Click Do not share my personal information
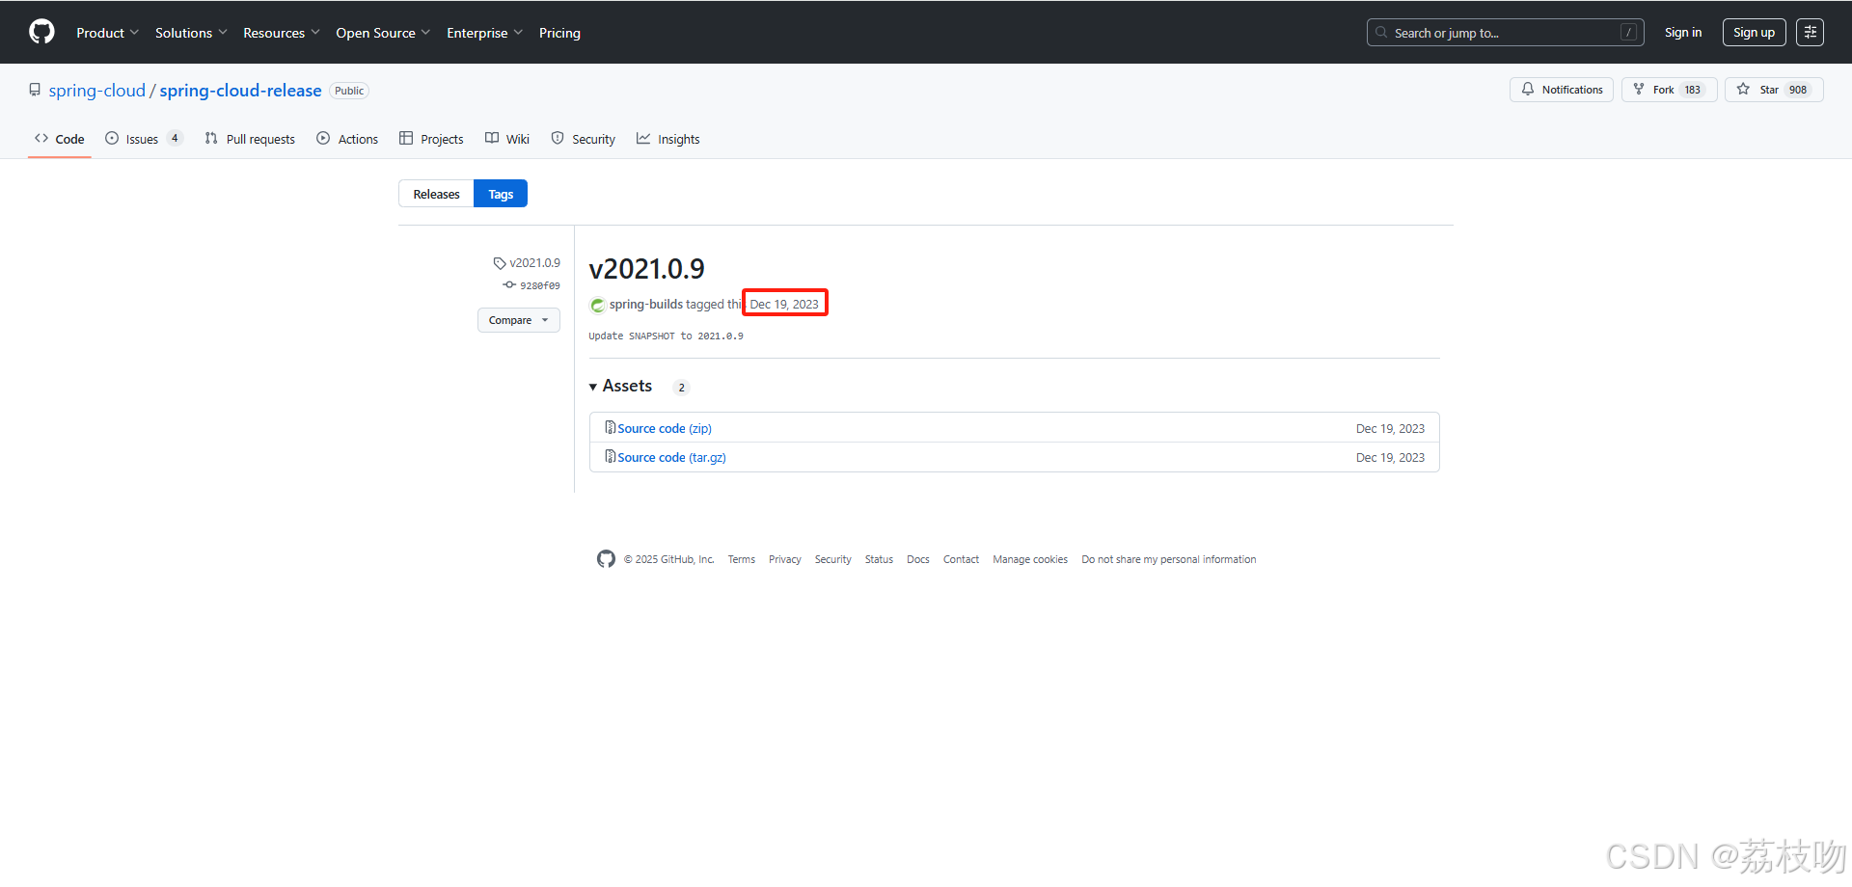This screenshot has height=887, width=1852. [1169, 560]
